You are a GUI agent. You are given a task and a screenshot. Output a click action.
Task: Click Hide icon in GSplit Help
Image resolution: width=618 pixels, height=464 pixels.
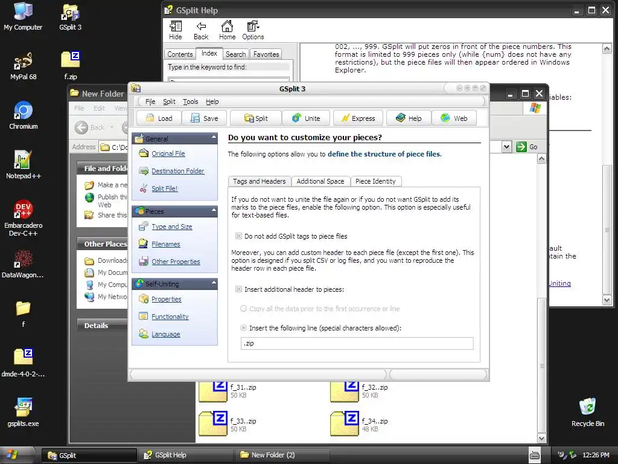176,30
